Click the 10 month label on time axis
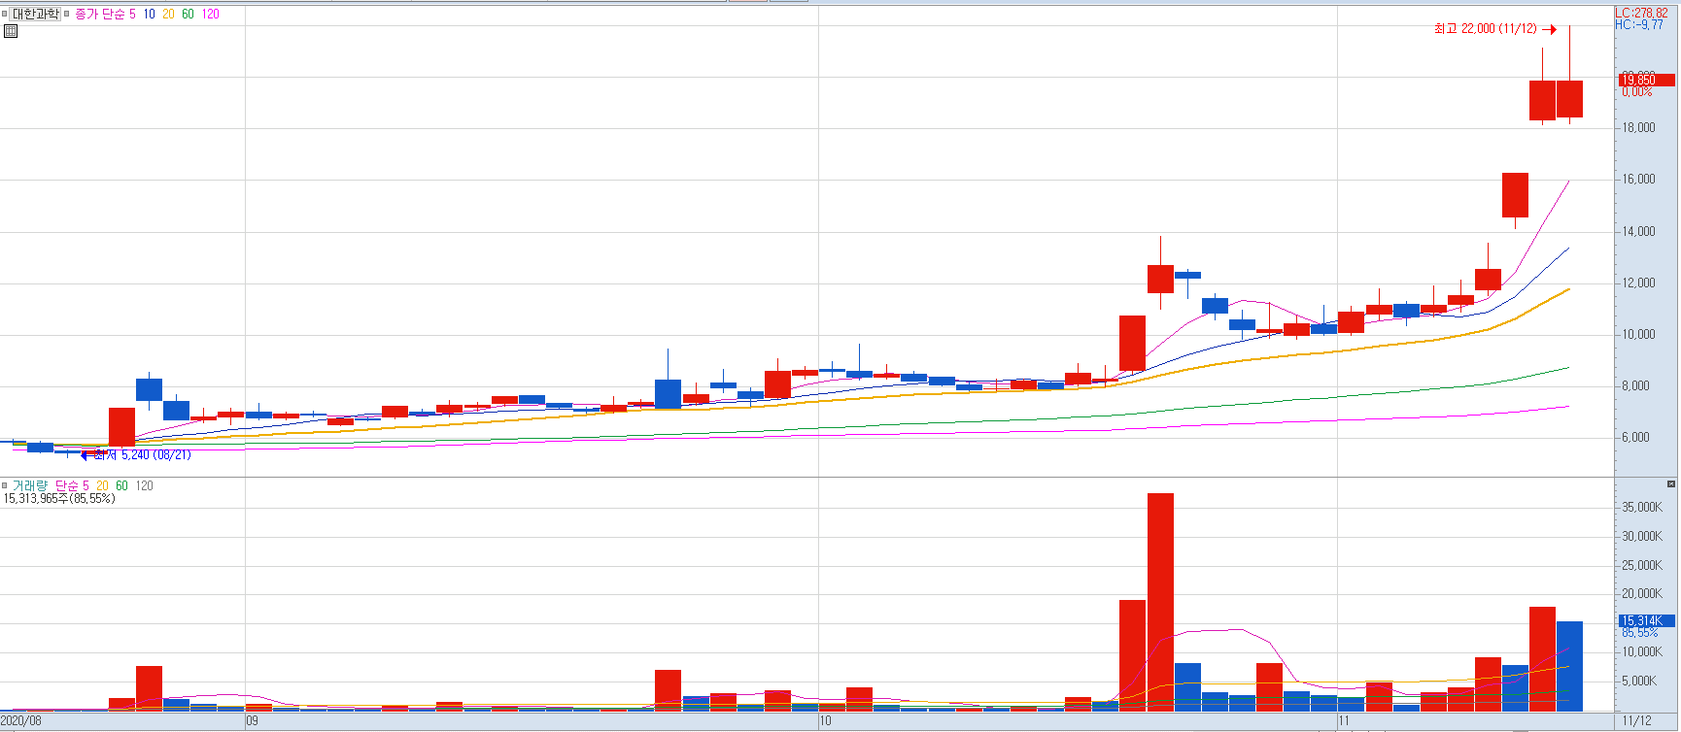The height and width of the screenshot is (732, 1681). pos(825,720)
